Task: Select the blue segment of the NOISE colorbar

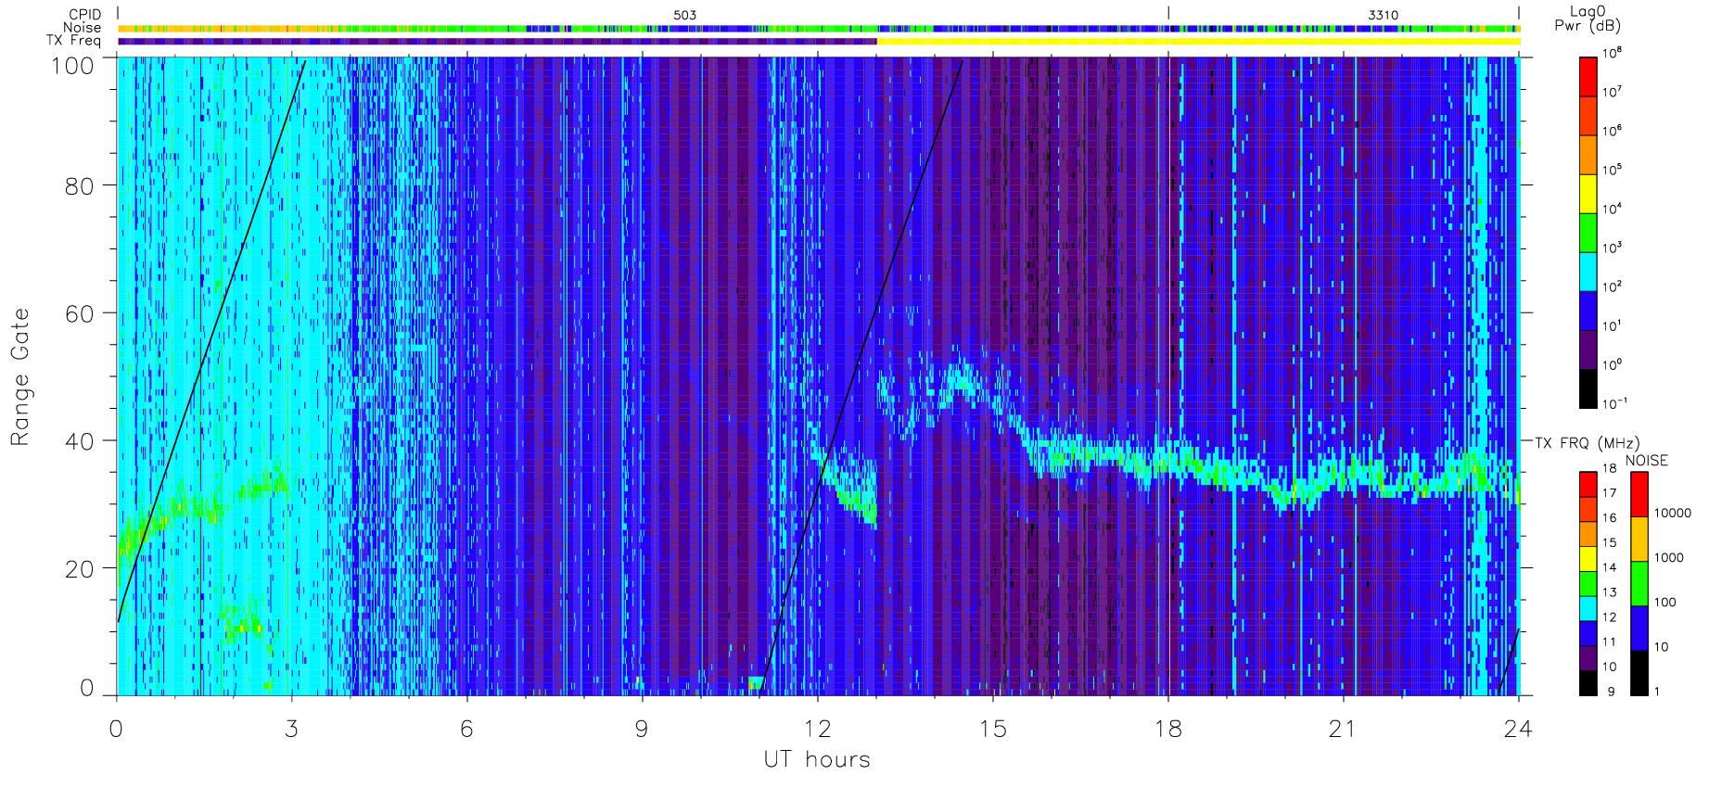Action: pyautogui.click(x=1639, y=629)
